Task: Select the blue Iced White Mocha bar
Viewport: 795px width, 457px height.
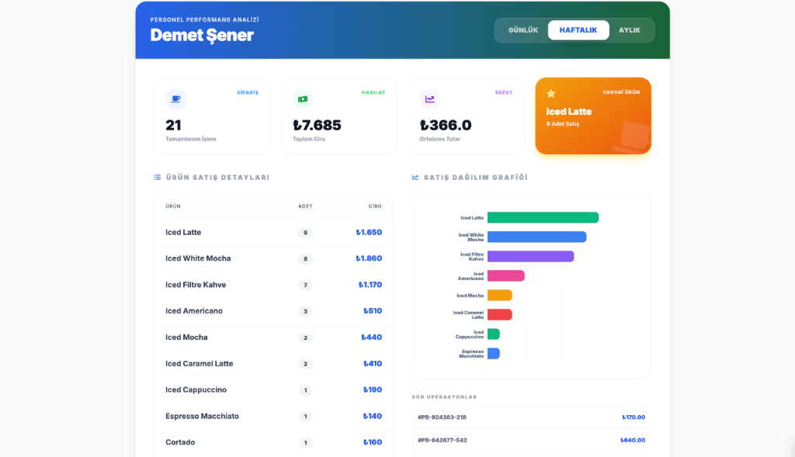Action: tap(536, 237)
